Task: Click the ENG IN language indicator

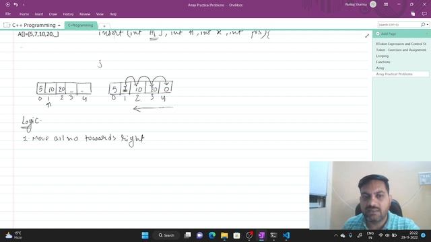Action: coord(370,235)
